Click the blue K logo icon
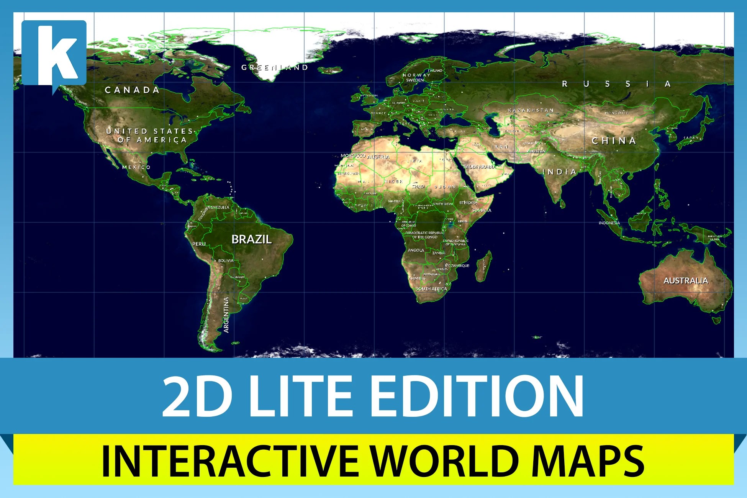The width and height of the screenshot is (747, 498). (x=54, y=53)
